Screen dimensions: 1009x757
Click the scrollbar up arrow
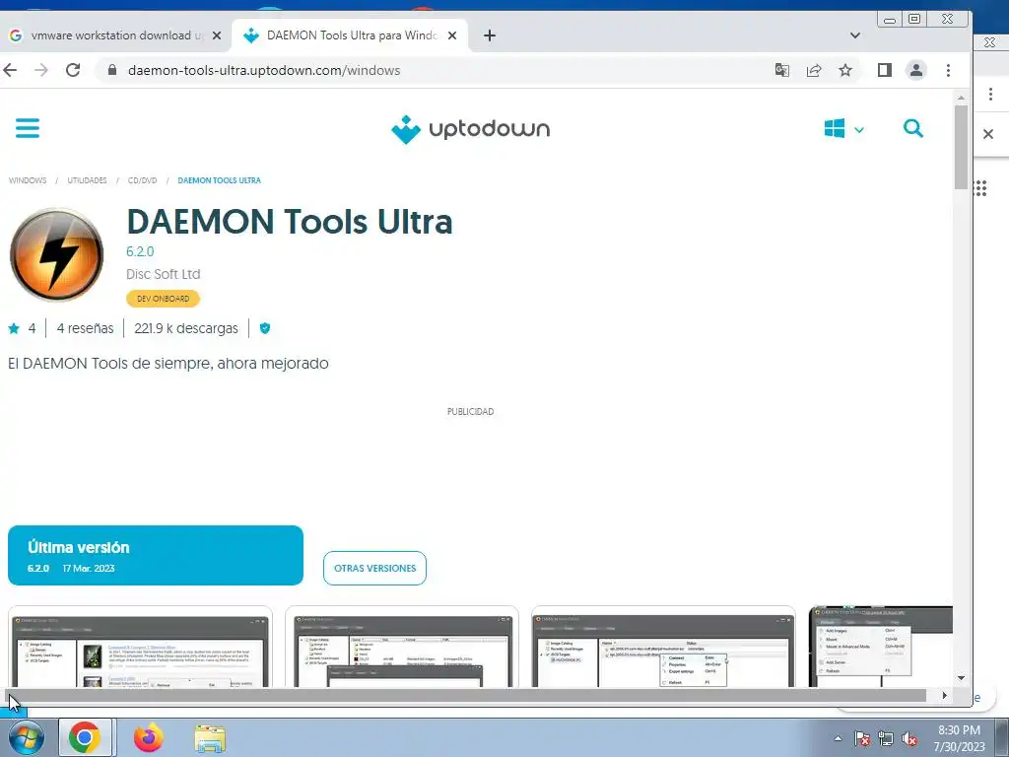961,98
